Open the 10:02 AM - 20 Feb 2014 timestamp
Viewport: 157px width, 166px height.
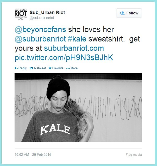33,155
